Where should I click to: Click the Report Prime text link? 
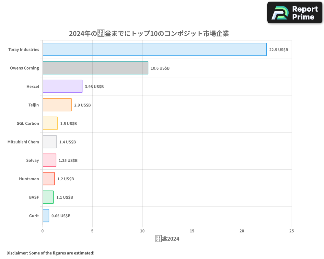[x=304, y=12]
